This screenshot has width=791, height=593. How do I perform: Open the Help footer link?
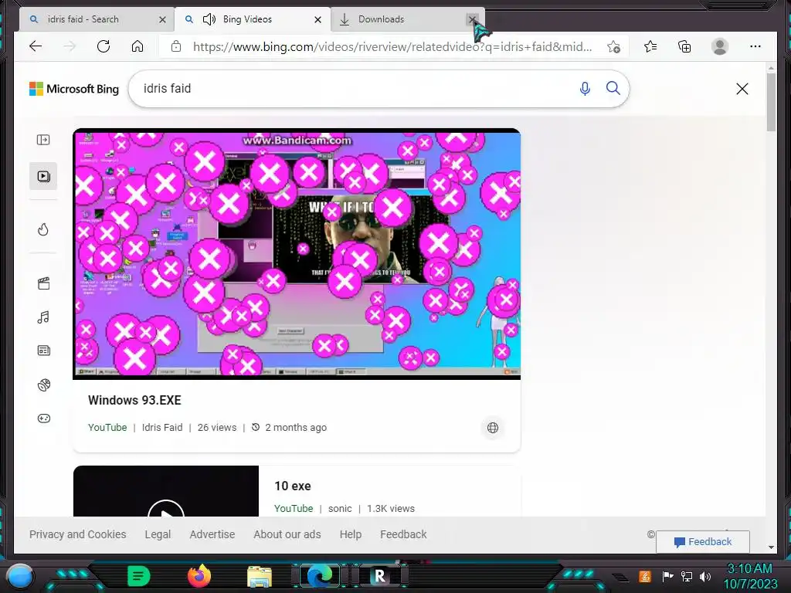351,534
